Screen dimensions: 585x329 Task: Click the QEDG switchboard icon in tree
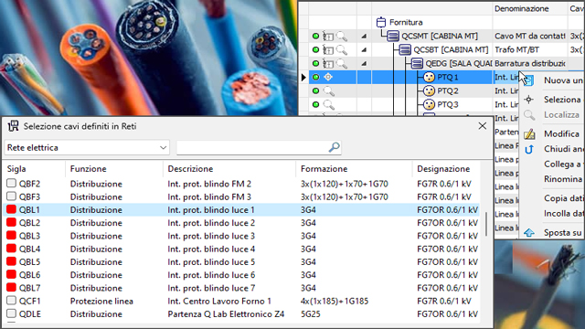coord(417,63)
